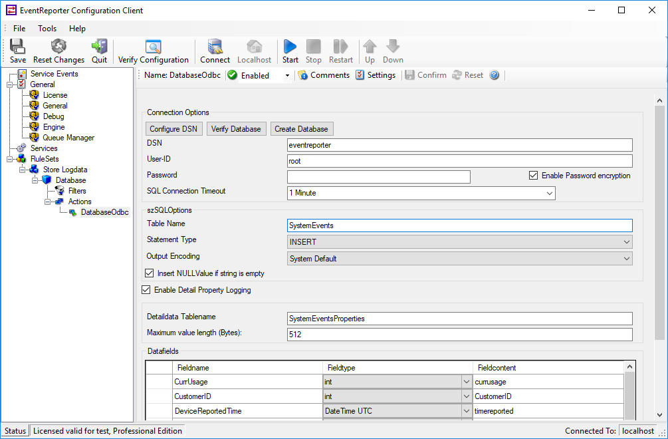Select Engine node in the tree
This screenshot has height=439, width=668.
[54, 127]
